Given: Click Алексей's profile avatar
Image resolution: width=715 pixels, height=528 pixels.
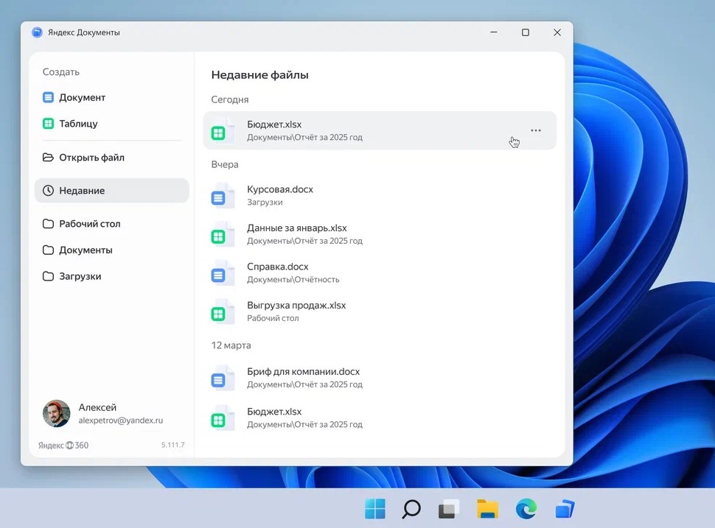Looking at the screenshot, I should pos(57,414).
